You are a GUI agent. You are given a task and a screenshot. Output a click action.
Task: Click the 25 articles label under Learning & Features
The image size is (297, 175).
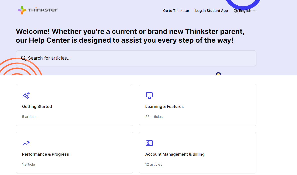(x=154, y=116)
